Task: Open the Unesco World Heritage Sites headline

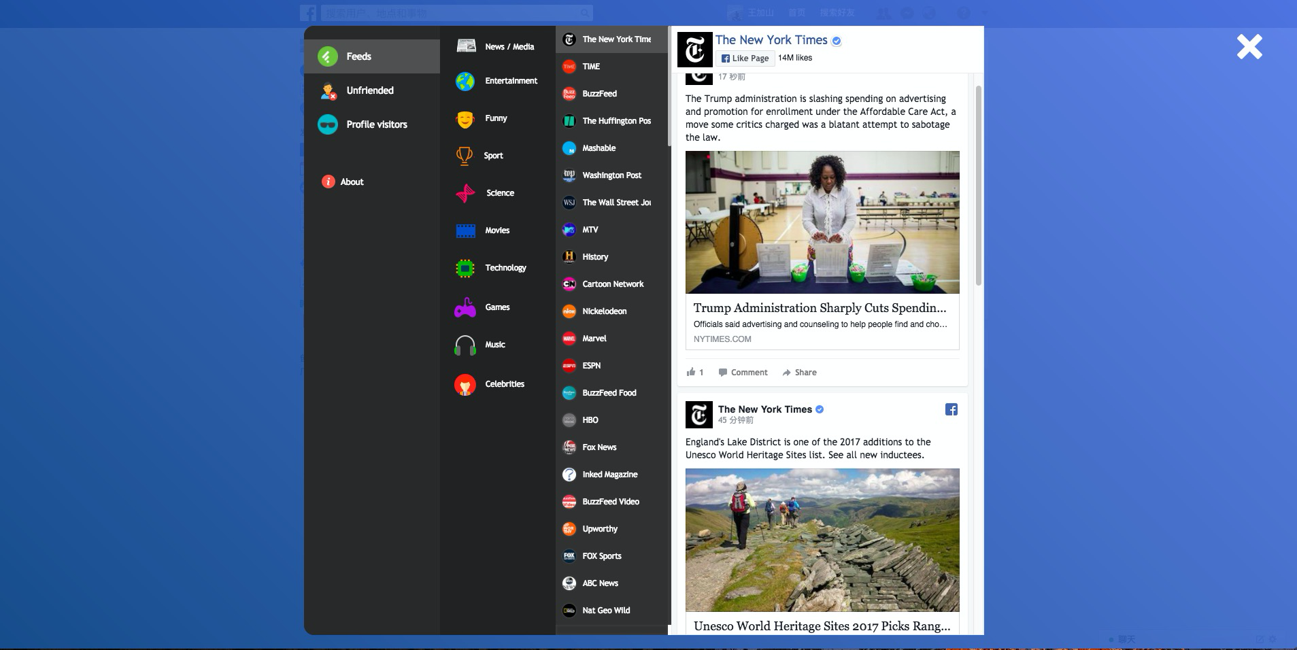Action: (822, 626)
